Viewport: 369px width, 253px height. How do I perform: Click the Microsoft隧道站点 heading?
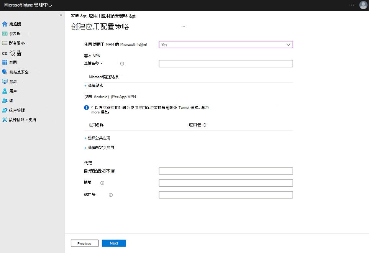(103, 77)
